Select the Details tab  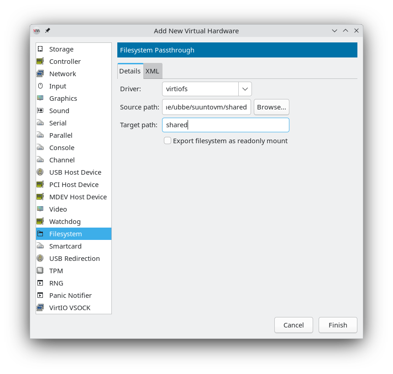(x=130, y=71)
